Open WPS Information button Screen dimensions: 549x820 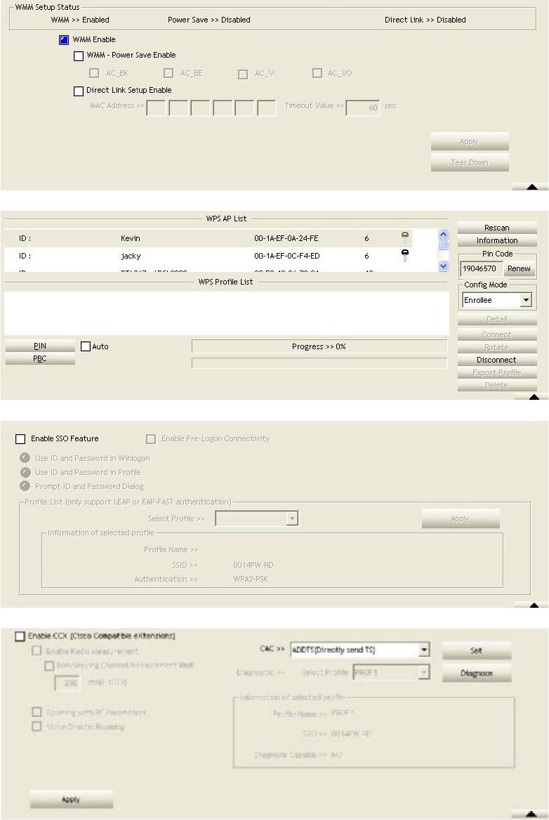[x=497, y=240]
